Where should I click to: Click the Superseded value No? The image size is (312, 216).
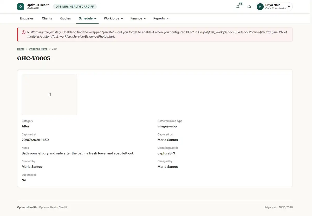tap(24, 180)
